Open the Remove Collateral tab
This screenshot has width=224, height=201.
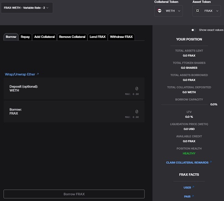(72, 37)
